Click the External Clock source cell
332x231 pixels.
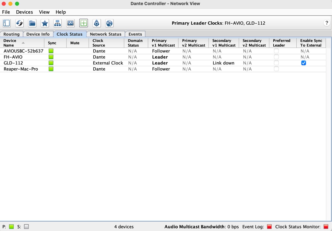(x=108, y=63)
